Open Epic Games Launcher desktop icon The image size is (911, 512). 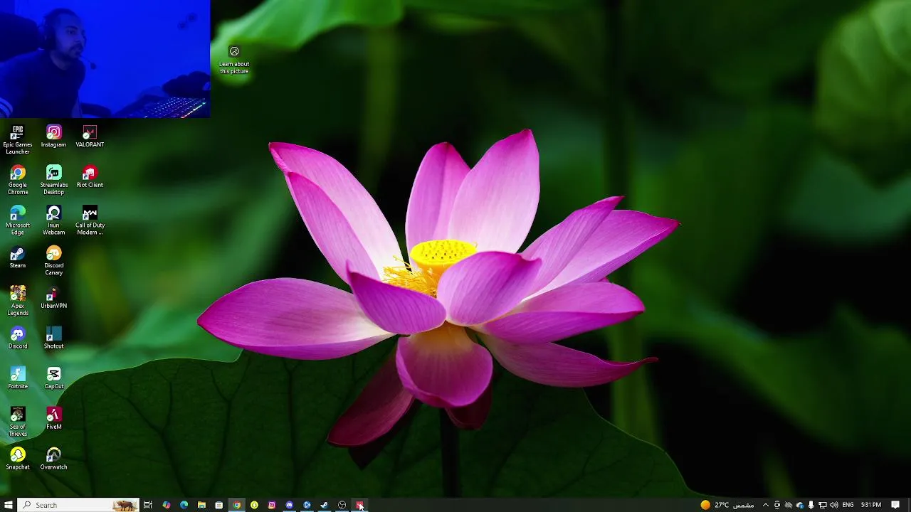18,139
